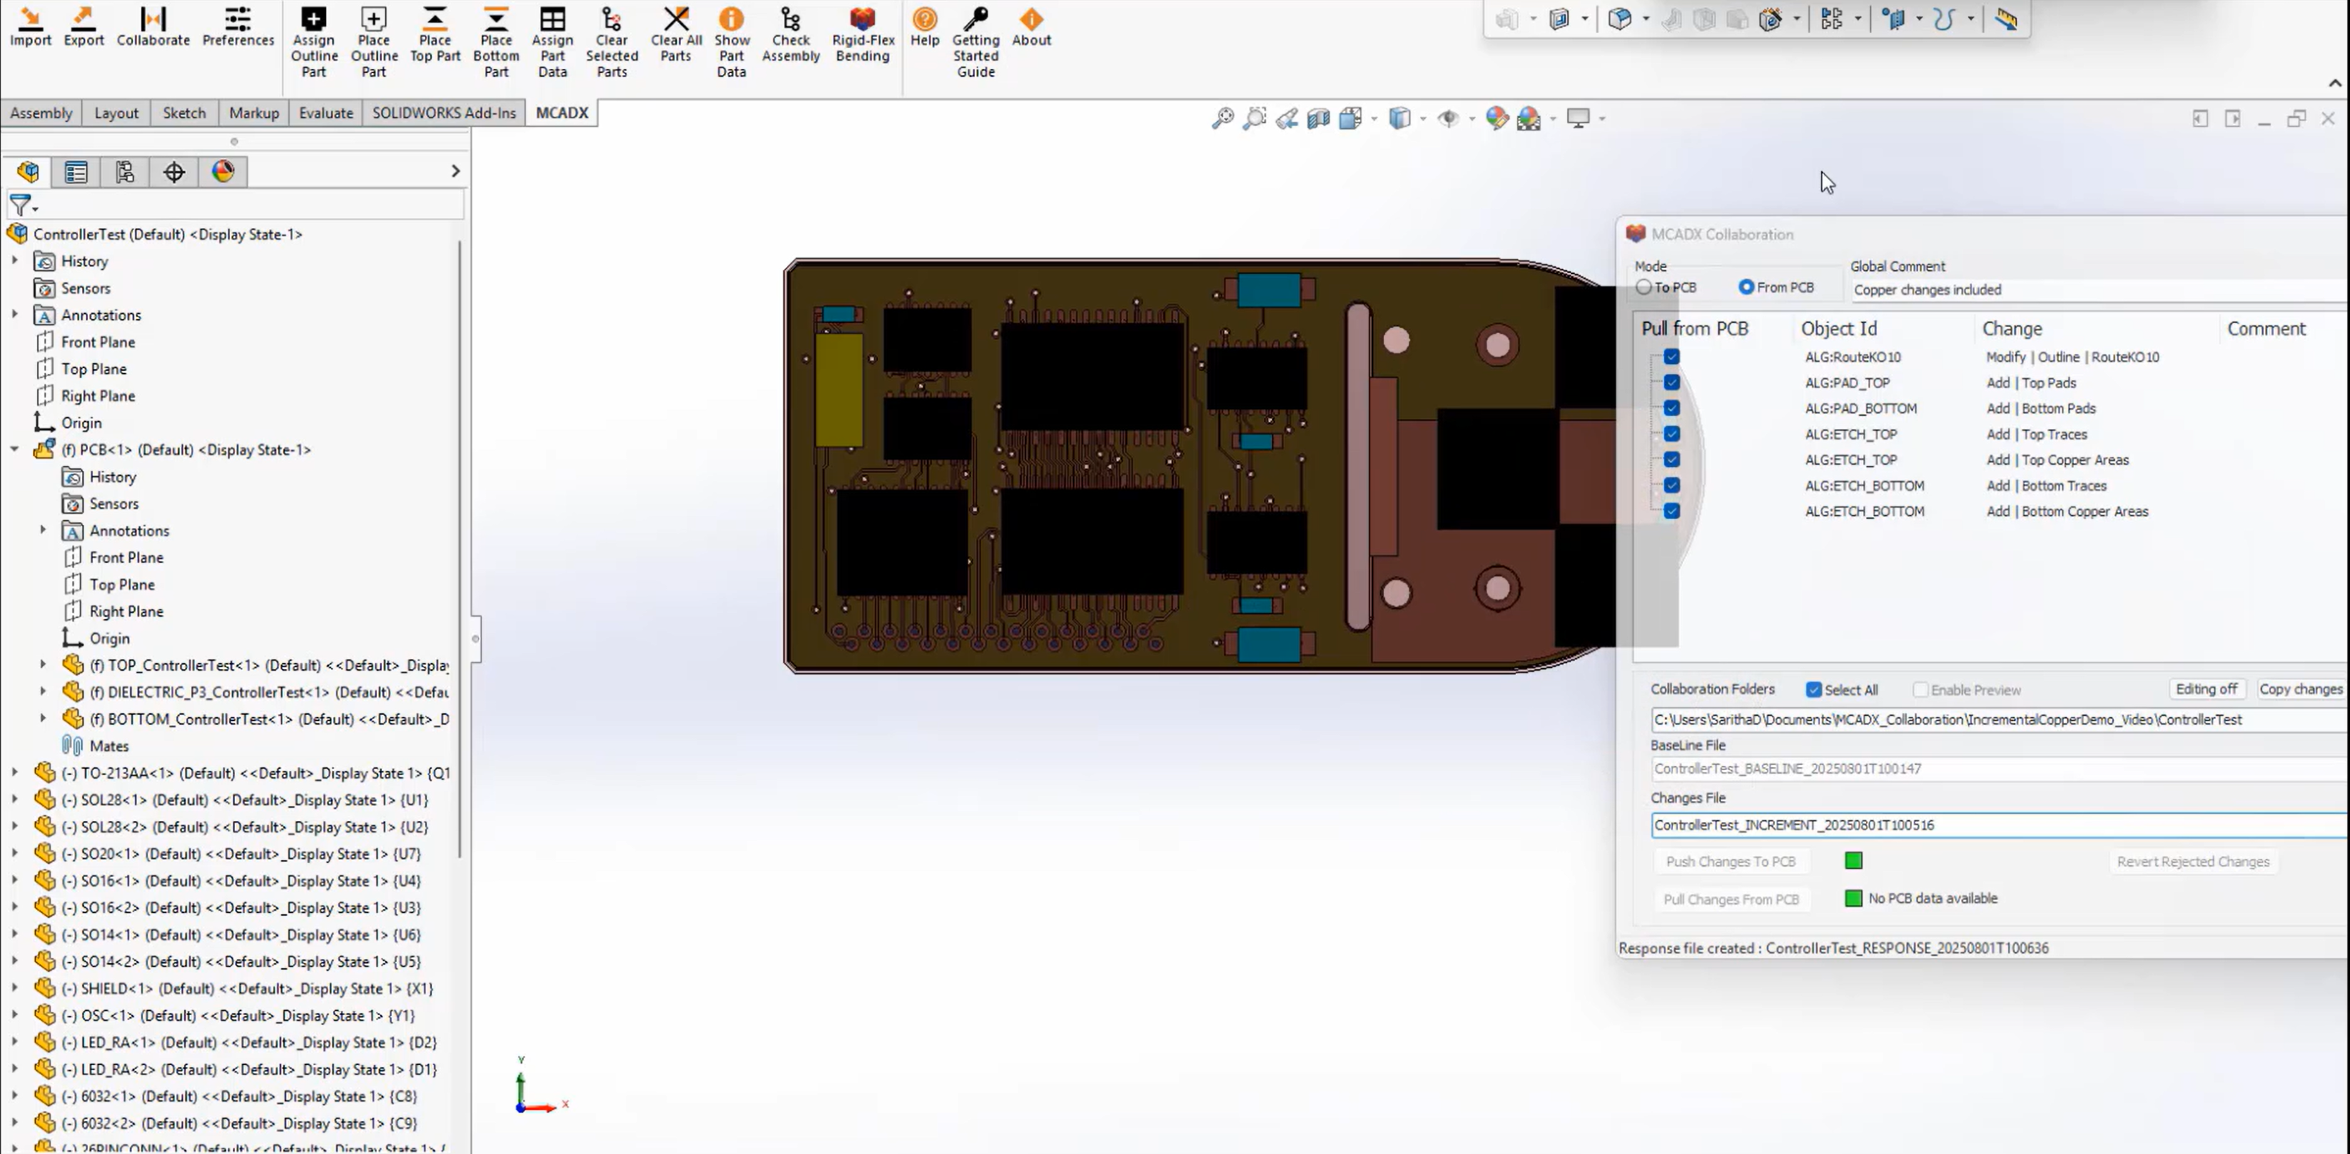Select the To PCB radio button

tap(1644, 287)
